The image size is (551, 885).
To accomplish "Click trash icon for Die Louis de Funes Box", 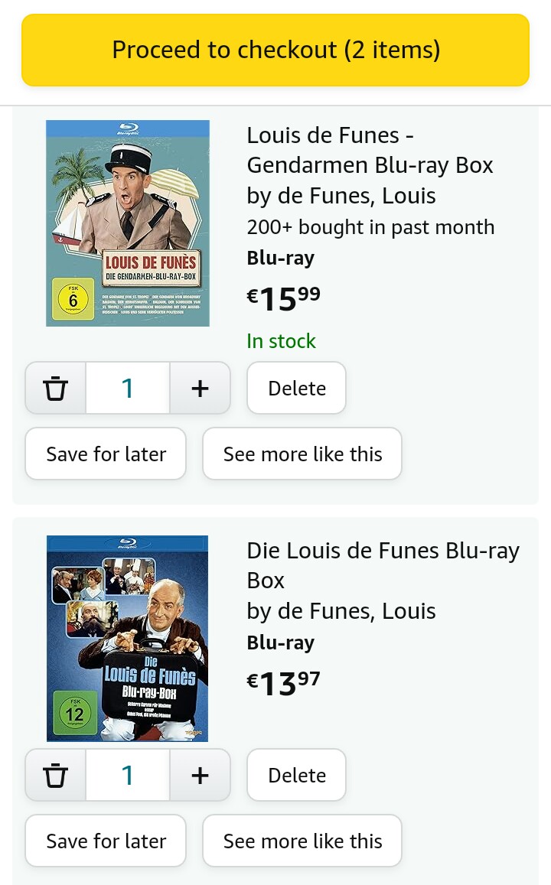I will [x=55, y=776].
